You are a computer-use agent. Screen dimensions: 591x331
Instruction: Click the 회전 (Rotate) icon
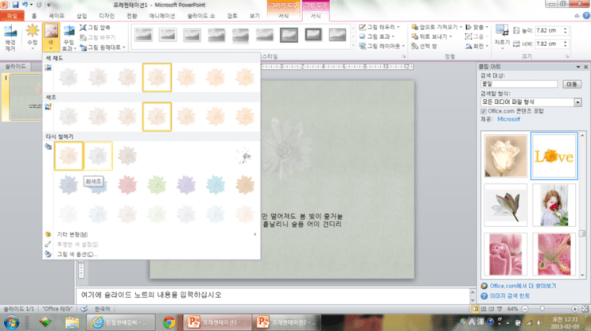coord(476,46)
